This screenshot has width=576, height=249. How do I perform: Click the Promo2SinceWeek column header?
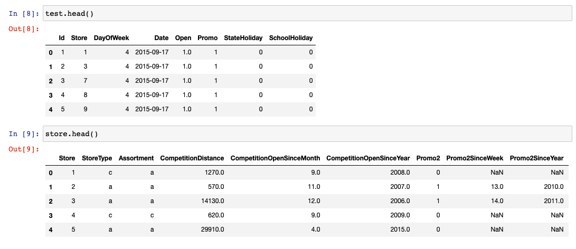pyautogui.click(x=475, y=158)
